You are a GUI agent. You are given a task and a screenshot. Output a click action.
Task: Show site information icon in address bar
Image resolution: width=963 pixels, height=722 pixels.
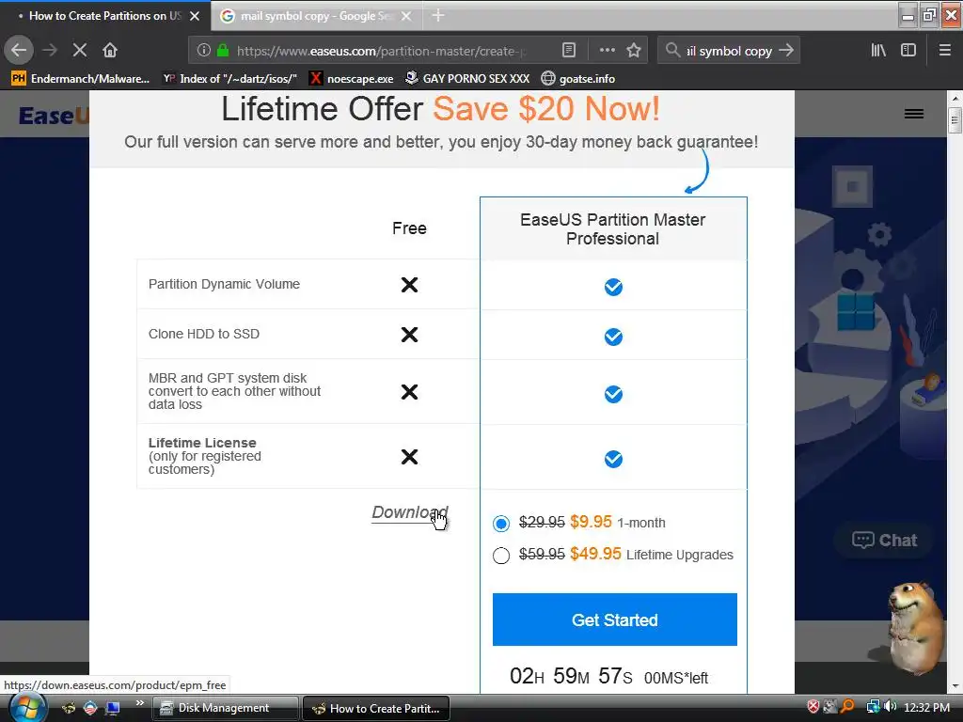pos(204,50)
